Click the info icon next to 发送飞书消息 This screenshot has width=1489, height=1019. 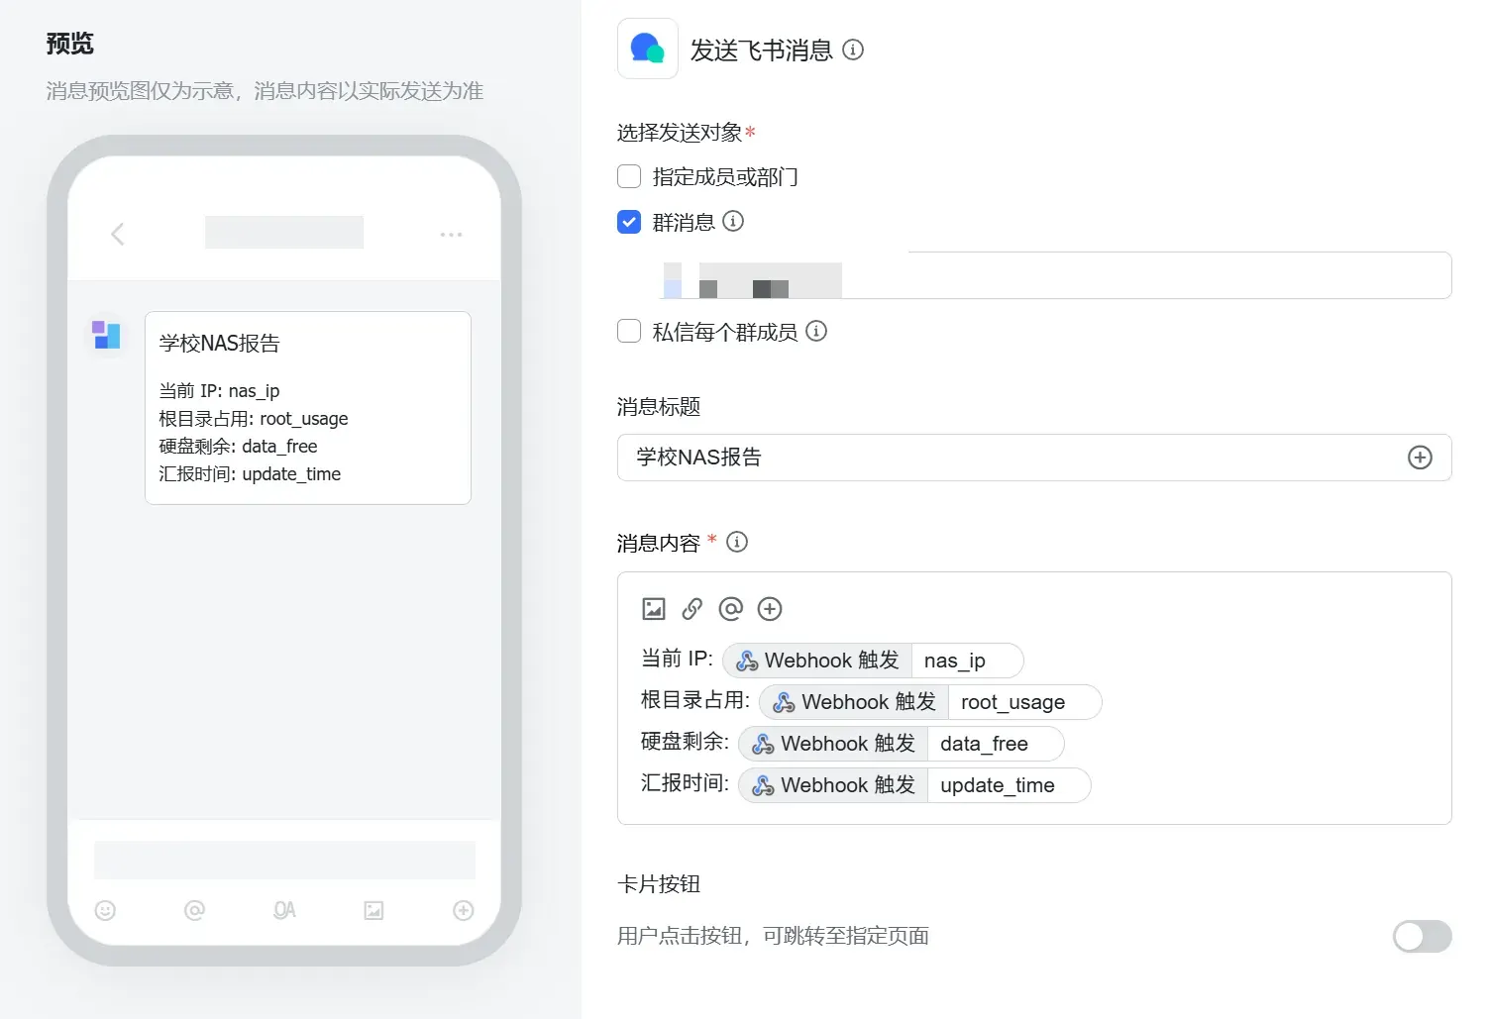click(853, 50)
